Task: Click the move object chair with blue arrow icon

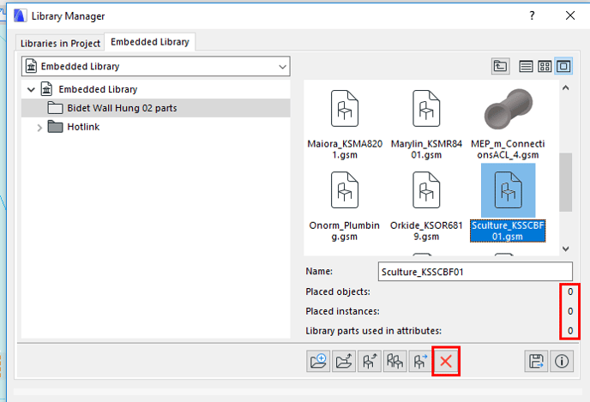Action: point(420,362)
